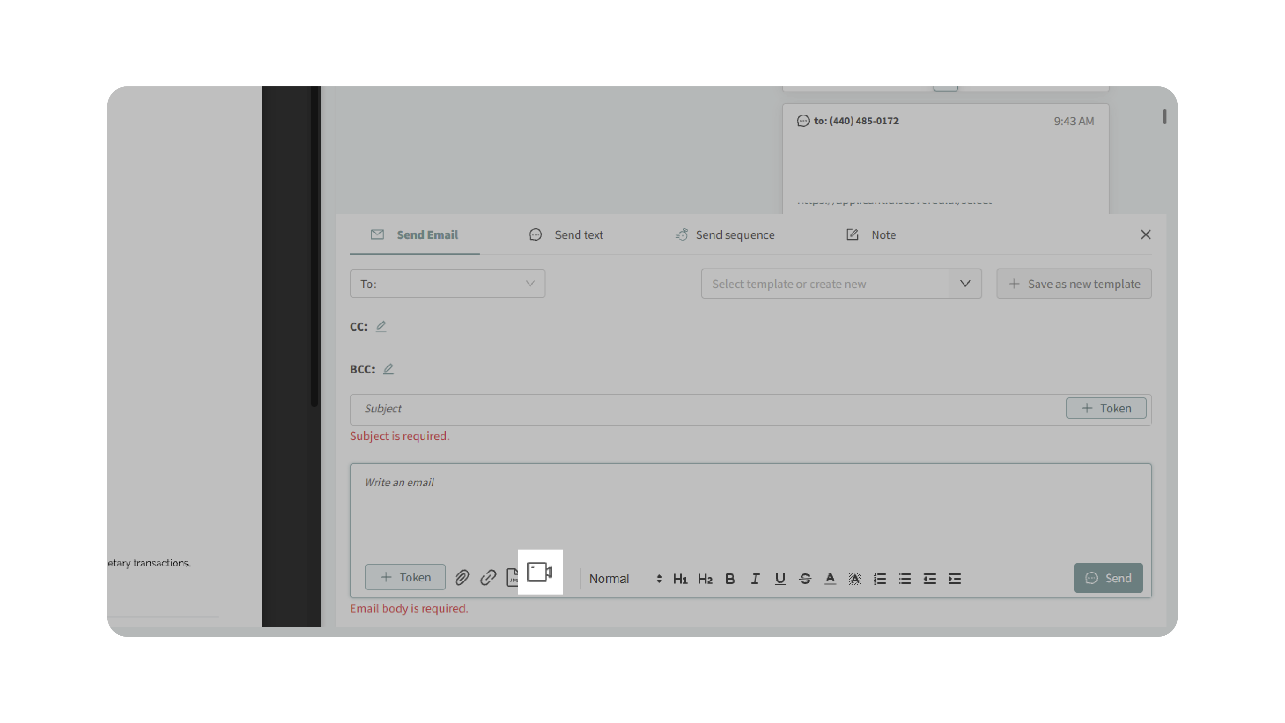The width and height of the screenshot is (1285, 723).
Task: Expand the template selector arrow
Action: coord(965,284)
